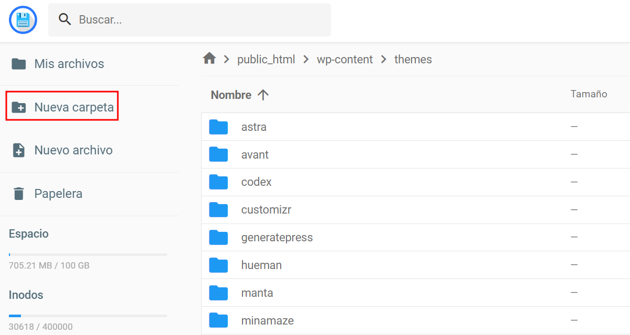This screenshot has height=335, width=630.
Task: Expand the breadcrumb chevron after public_html
Action: (x=305, y=59)
